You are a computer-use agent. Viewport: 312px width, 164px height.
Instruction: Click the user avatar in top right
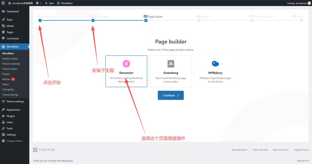[309, 3]
